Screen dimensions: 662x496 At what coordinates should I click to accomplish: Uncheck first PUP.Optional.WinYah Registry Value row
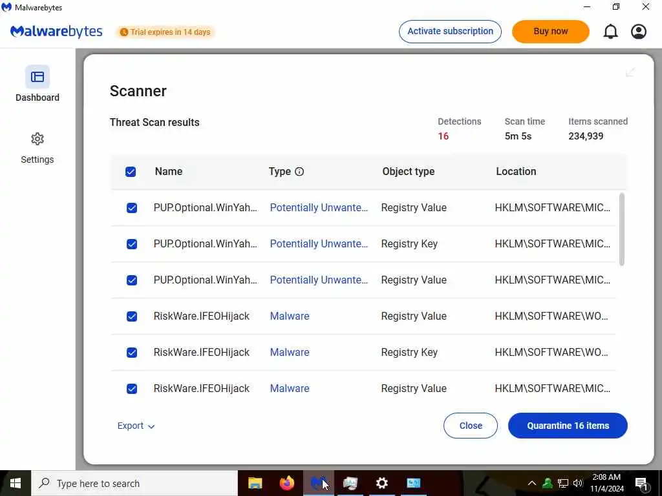click(132, 208)
